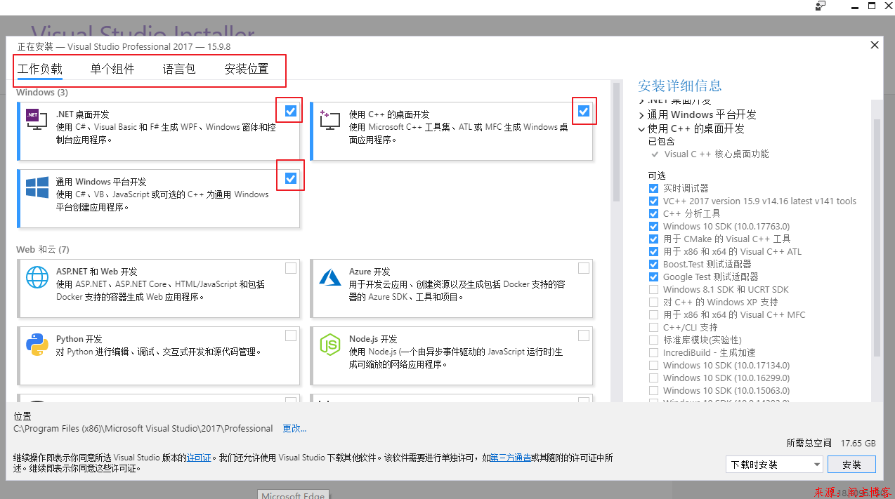The height and width of the screenshot is (499, 895).
Task: Enable the Windows 8.1 SDK and UCRT SDK option
Action: pos(654,290)
